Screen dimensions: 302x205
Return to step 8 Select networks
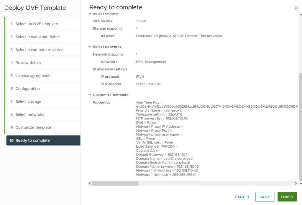point(30,114)
